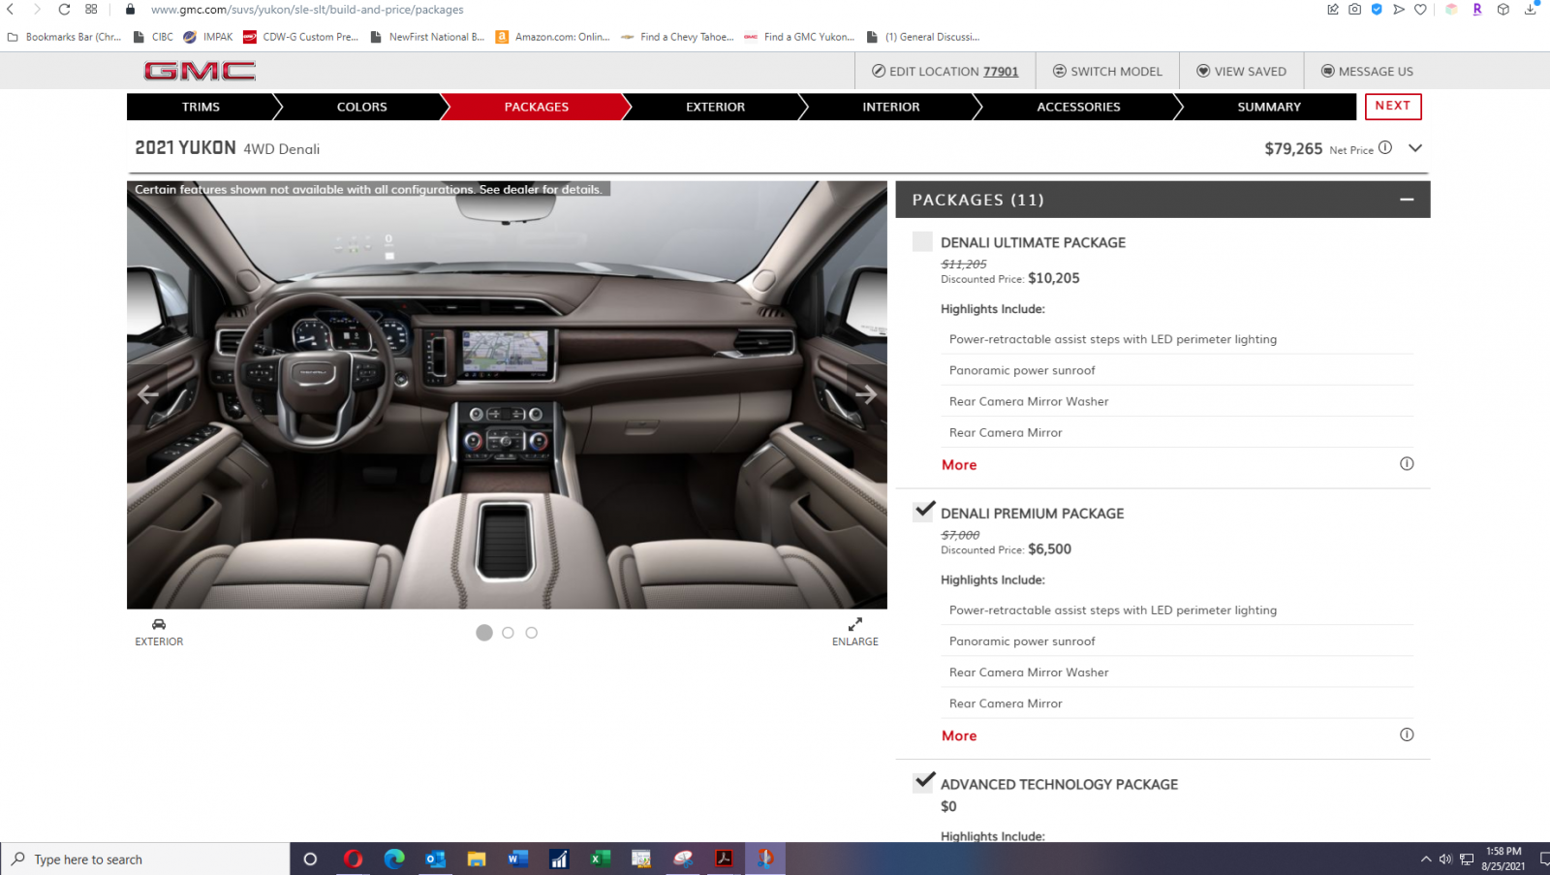Go to the Trims step
This screenshot has width=1550, height=875.
click(x=201, y=107)
